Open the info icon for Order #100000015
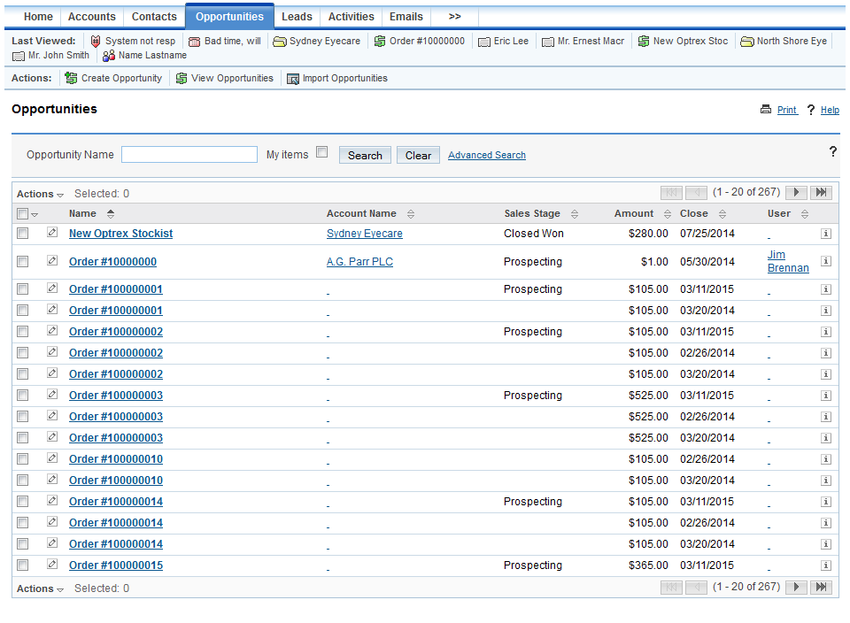The width and height of the screenshot is (850, 623). (x=825, y=565)
